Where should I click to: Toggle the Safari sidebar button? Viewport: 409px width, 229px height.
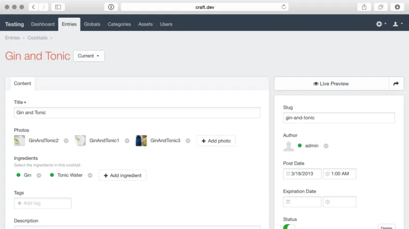58,7
